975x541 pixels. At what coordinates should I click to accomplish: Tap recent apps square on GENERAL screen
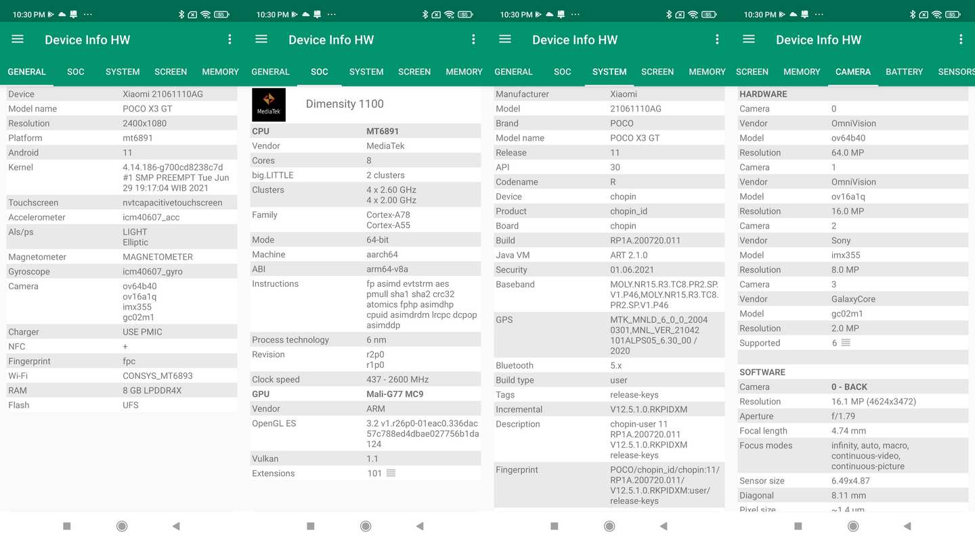[x=66, y=526]
